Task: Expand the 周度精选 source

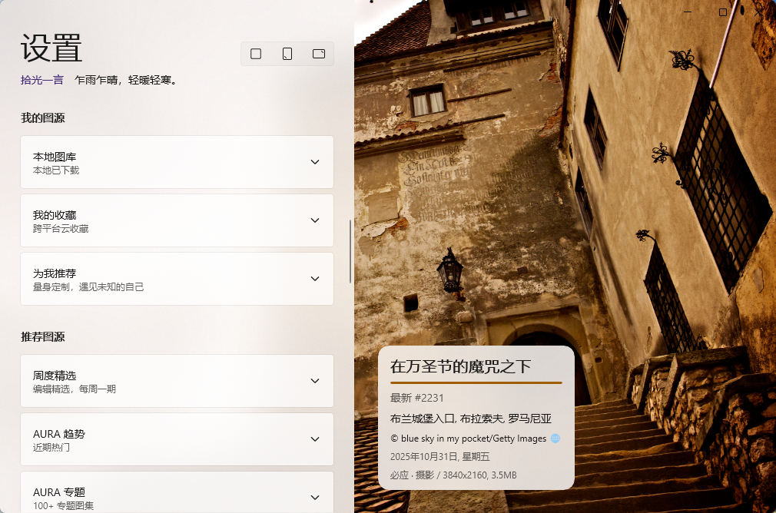Action: coord(314,381)
